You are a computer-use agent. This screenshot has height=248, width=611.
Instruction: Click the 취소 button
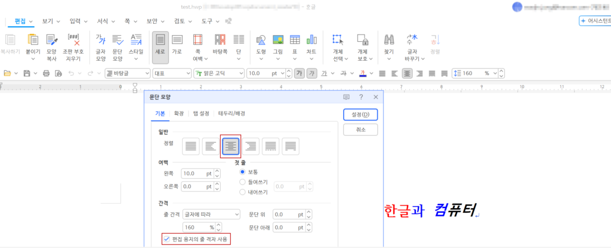(x=360, y=129)
